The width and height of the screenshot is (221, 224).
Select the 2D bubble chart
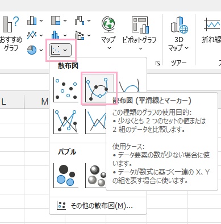pyautogui.click(x=66, y=175)
